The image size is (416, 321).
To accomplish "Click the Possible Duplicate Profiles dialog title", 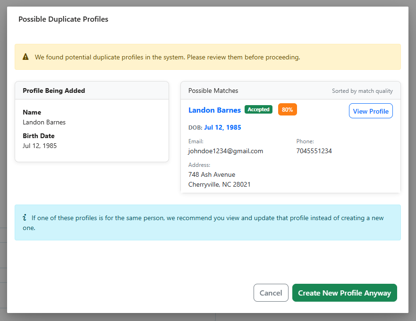I will coord(63,19).
